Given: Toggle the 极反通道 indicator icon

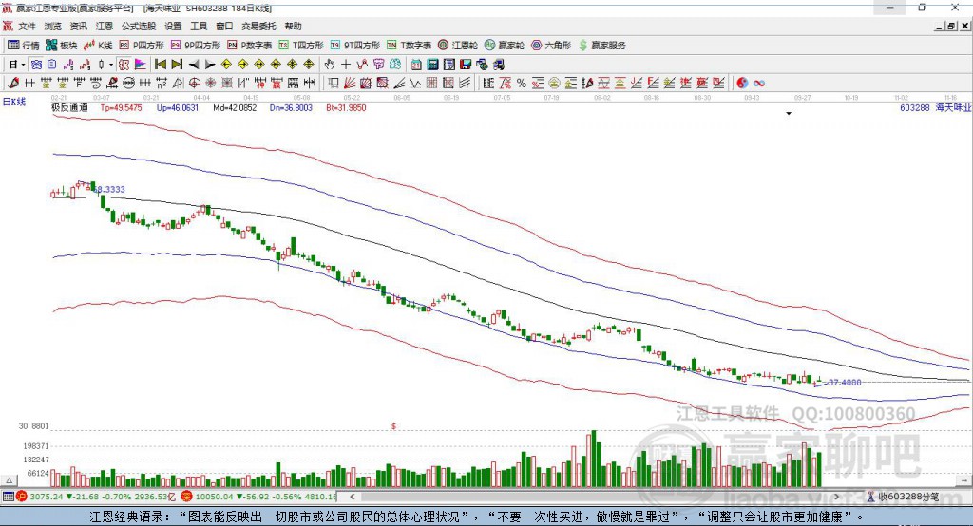Looking at the screenshot, I should 124,65.
